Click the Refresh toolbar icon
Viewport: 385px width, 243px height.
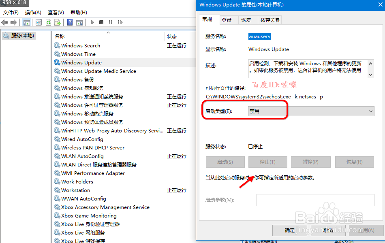[48, 23]
